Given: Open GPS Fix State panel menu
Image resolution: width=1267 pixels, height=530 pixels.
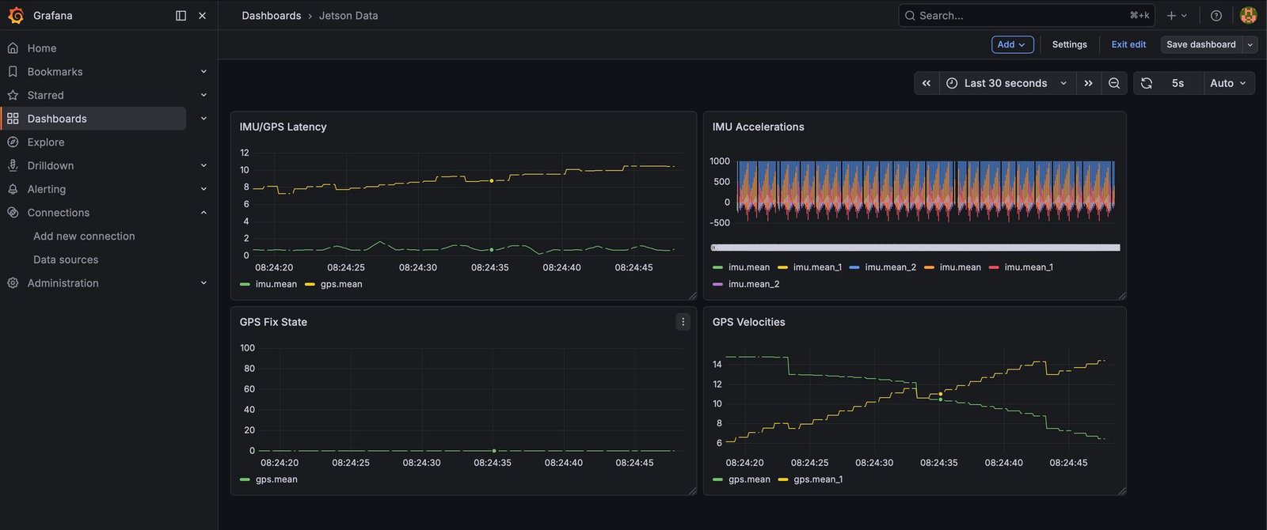Looking at the screenshot, I should 683,322.
